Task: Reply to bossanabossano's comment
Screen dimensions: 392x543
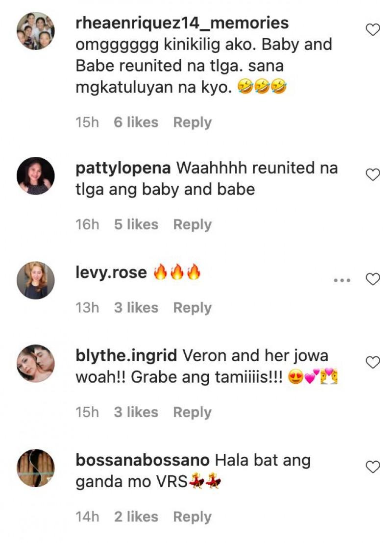Action: 192,517
